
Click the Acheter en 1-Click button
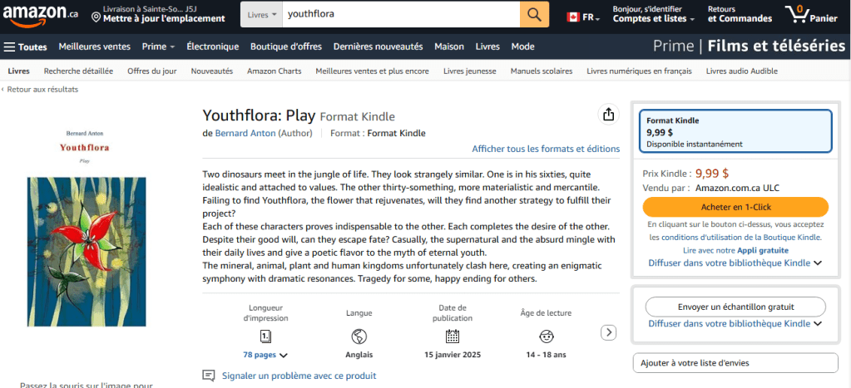735,207
